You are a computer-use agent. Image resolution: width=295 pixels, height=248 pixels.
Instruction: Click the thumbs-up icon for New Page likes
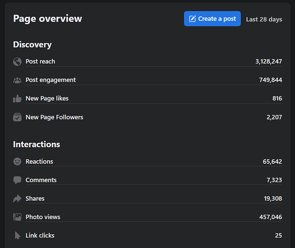pos(17,99)
